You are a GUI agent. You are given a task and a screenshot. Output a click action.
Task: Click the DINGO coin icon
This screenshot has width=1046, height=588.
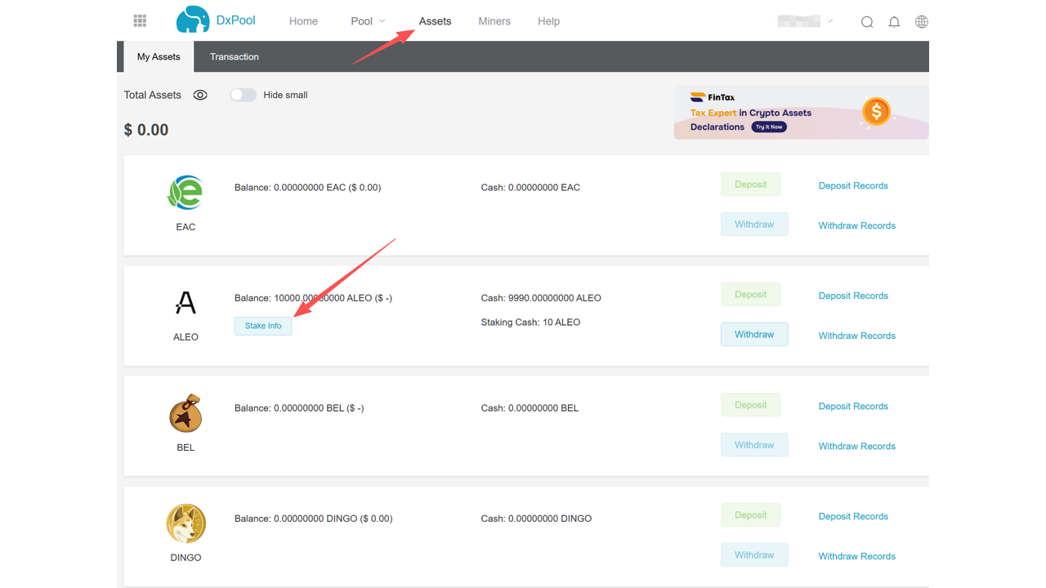[x=186, y=523]
